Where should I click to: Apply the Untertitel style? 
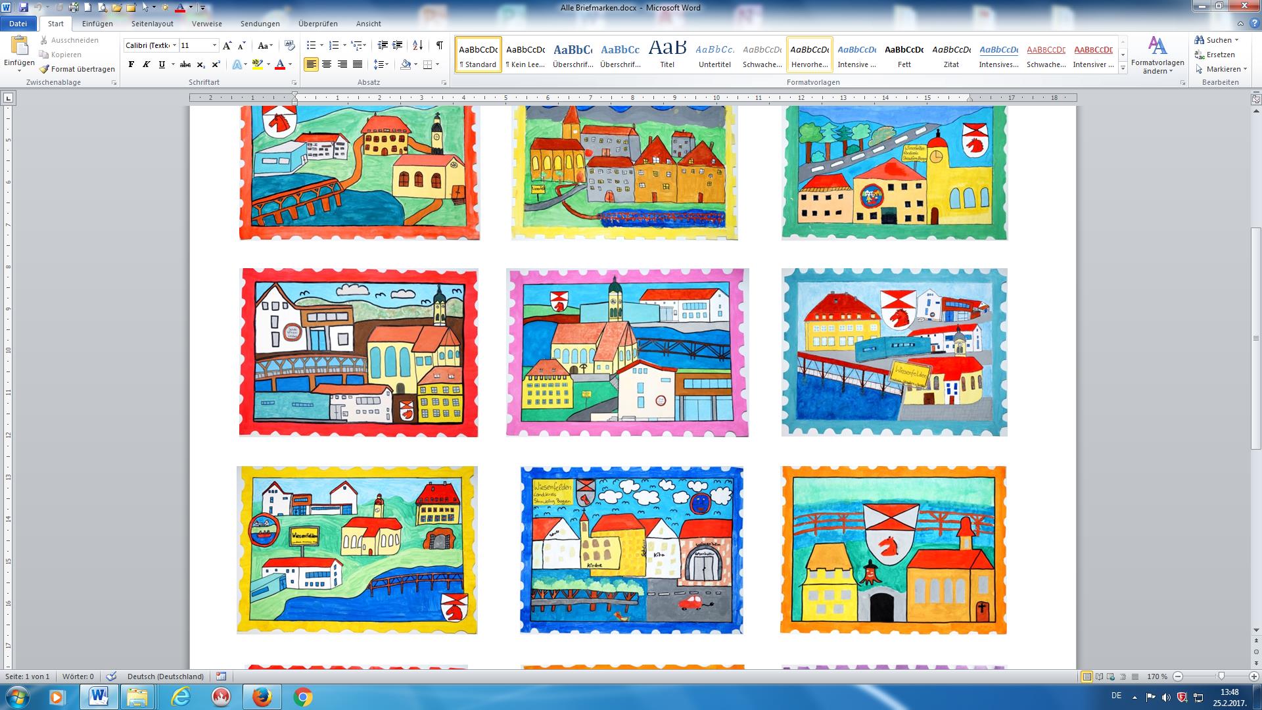714,55
